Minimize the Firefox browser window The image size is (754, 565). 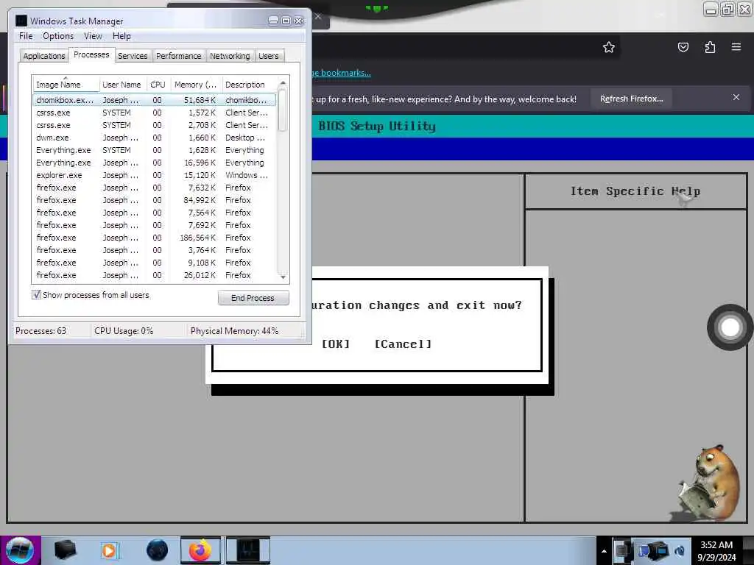click(711, 9)
